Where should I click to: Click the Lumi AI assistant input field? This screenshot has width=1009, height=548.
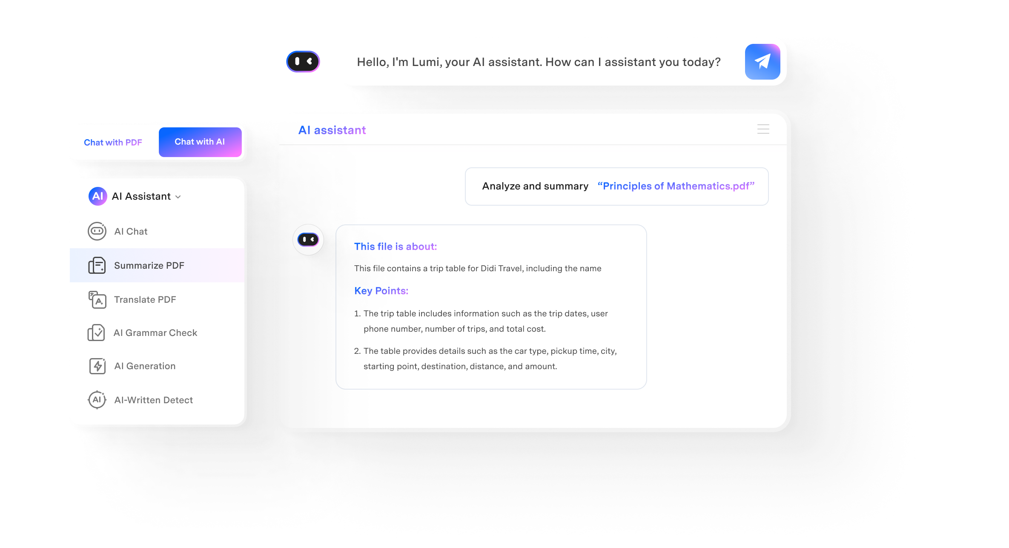(539, 62)
